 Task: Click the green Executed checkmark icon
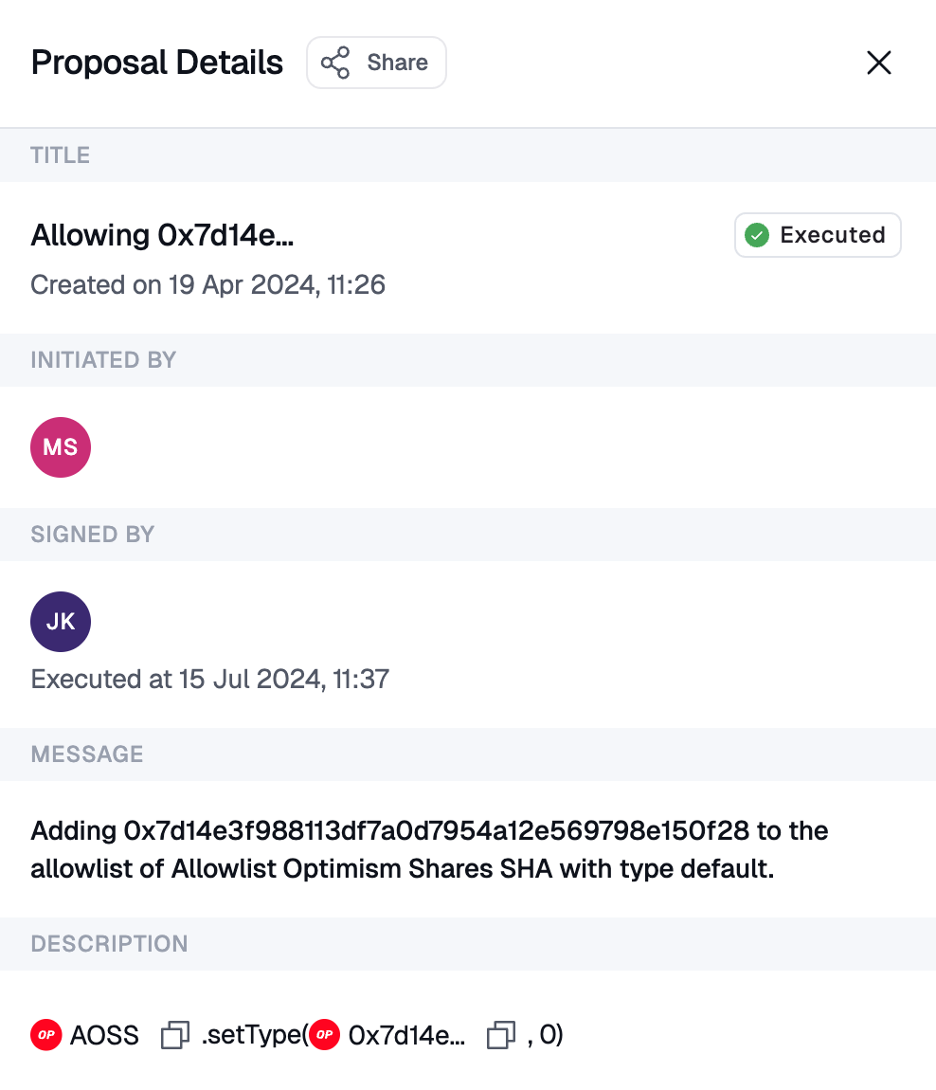coord(756,235)
